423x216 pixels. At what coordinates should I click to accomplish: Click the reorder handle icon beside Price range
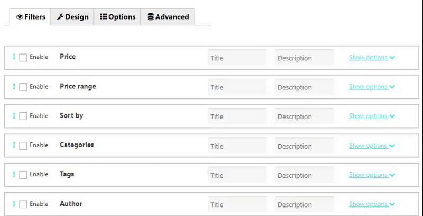tap(14, 86)
